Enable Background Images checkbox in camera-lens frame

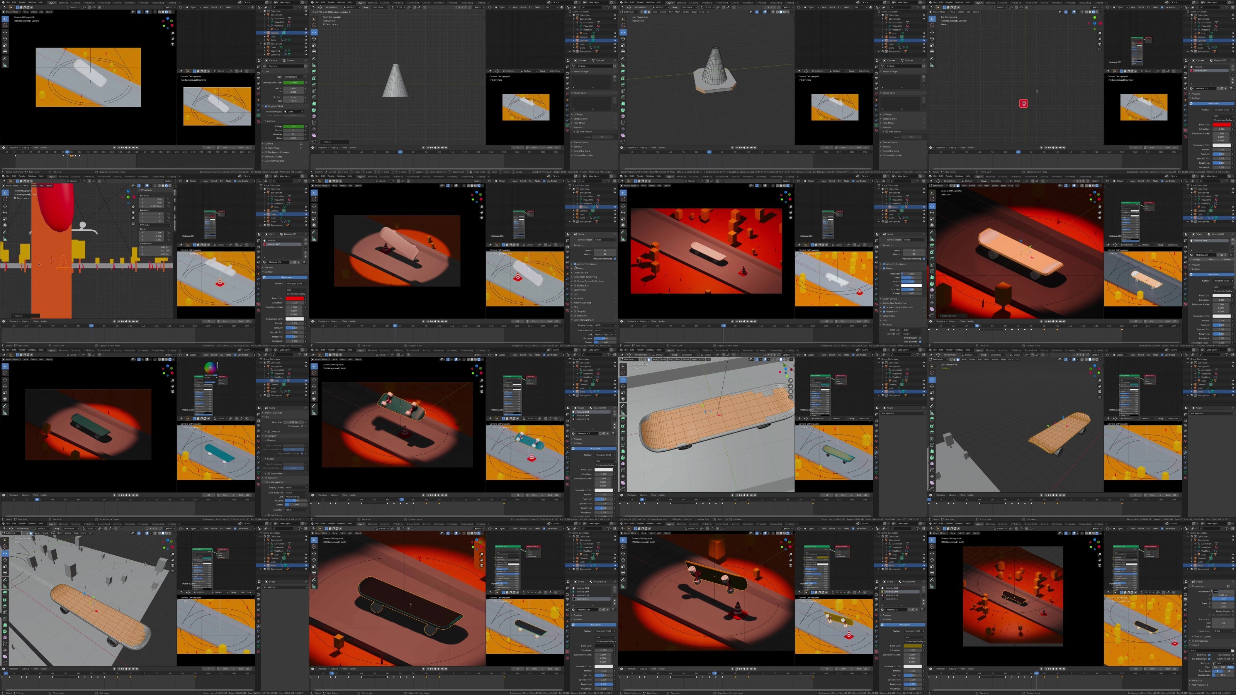(x=266, y=153)
